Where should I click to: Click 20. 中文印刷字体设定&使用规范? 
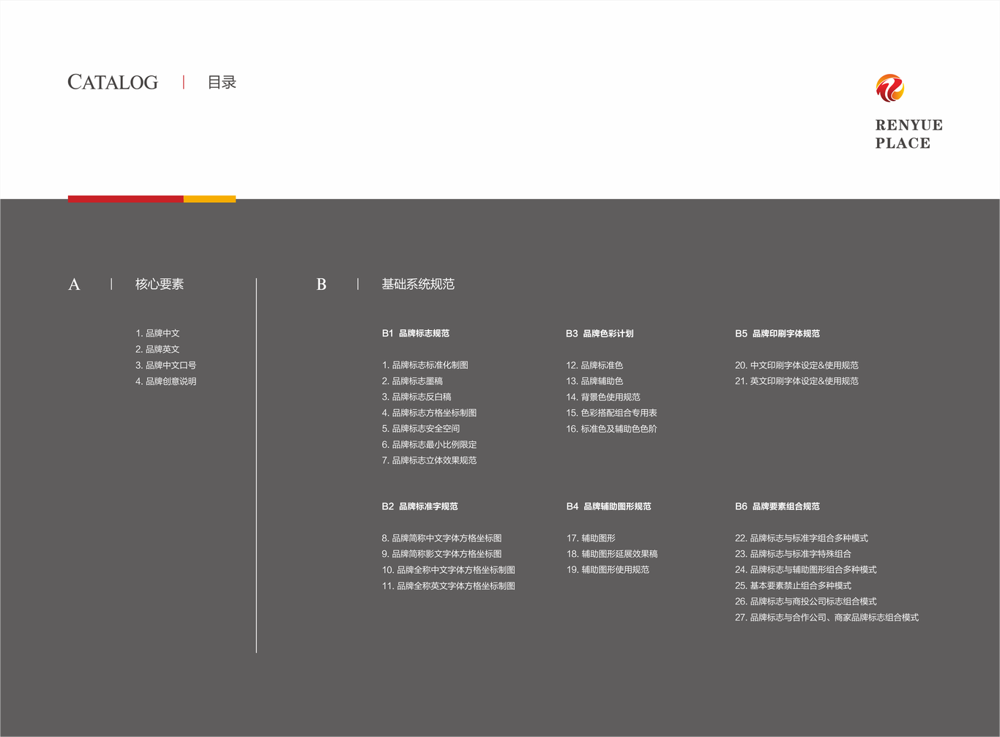pyautogui.click(x=796, y=365)
